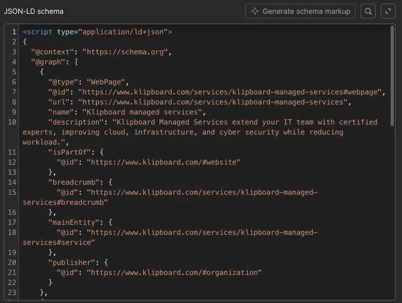Screen dimensions: 402x303
Task: Click the #website @id URL on line 12
Action: point(163,162)
